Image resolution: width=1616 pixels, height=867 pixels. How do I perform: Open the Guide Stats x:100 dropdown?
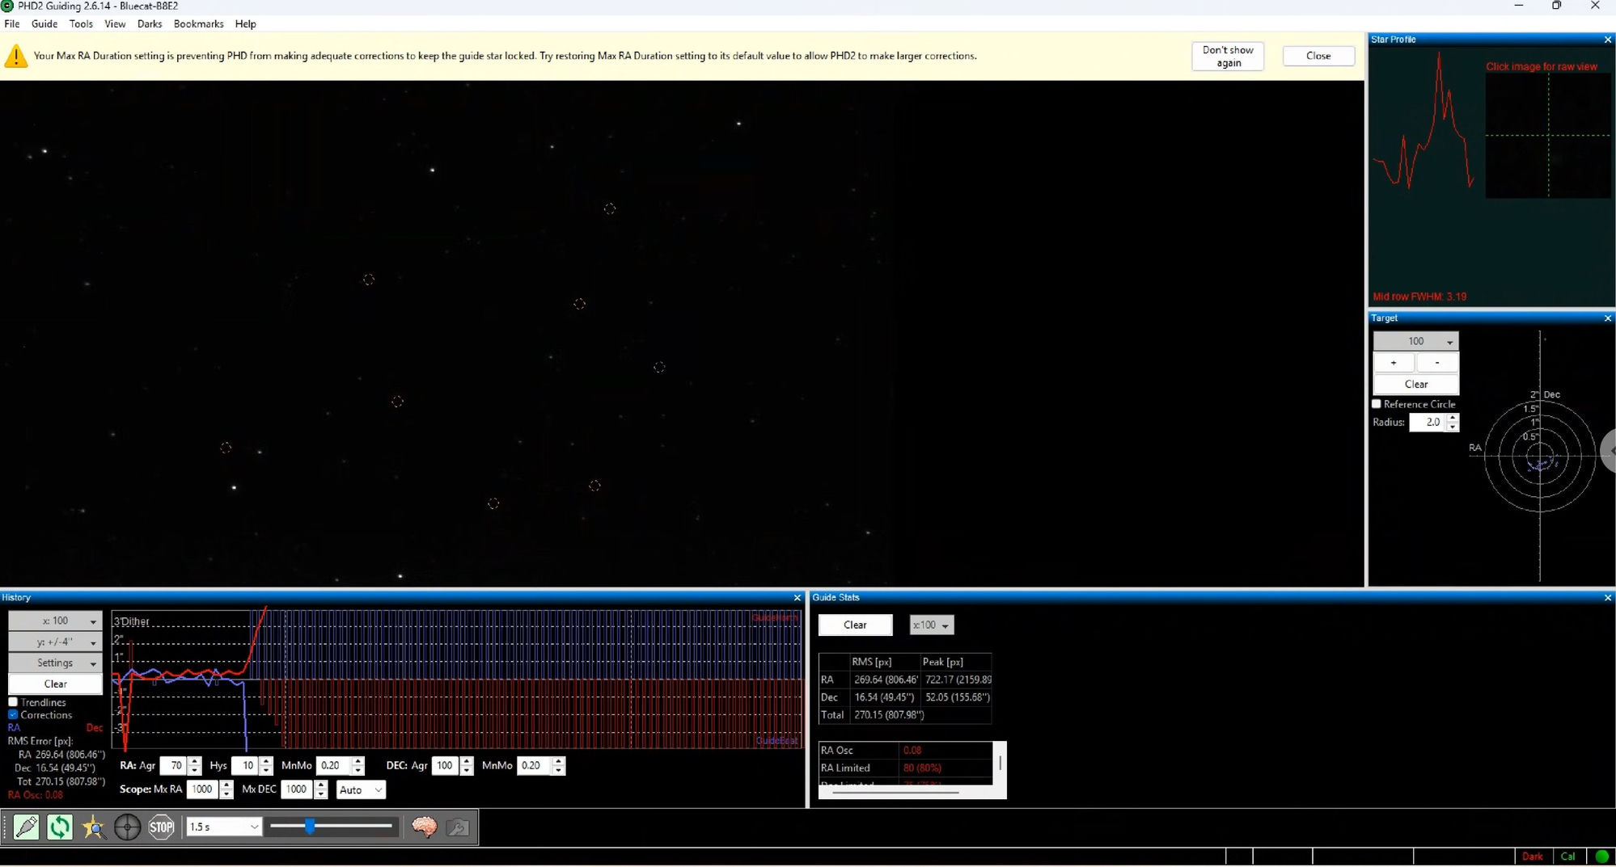[932, 625]
